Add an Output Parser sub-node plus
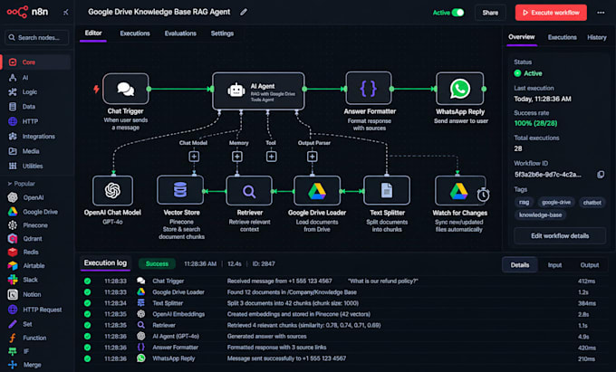The width and height of the screenshot is (616, 372). click(313, 157)
